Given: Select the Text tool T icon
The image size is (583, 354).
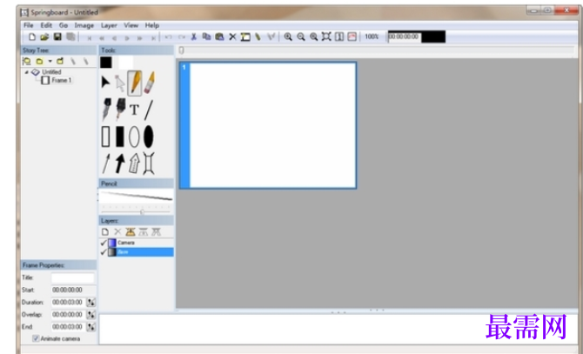Looking at the screenshot, I should click(134, 110).
